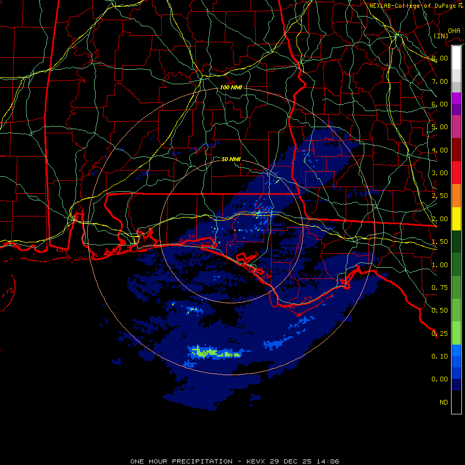465x465 pixels.
Task: Pick the bright magenta legend swatch
Action: [456, 98]
